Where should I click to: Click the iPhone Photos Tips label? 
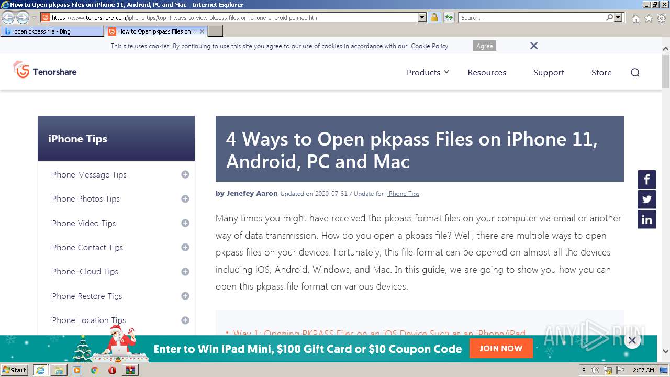(85, 199)
